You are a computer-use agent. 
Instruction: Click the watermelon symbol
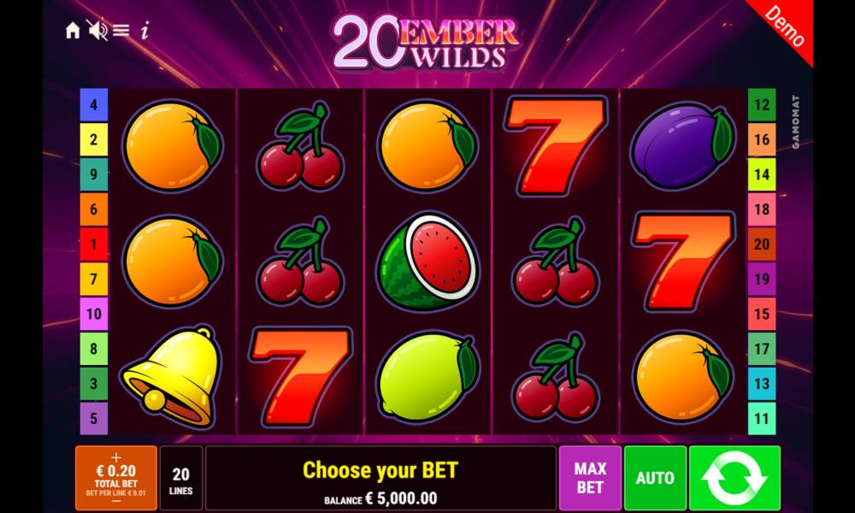coord(428,261)
